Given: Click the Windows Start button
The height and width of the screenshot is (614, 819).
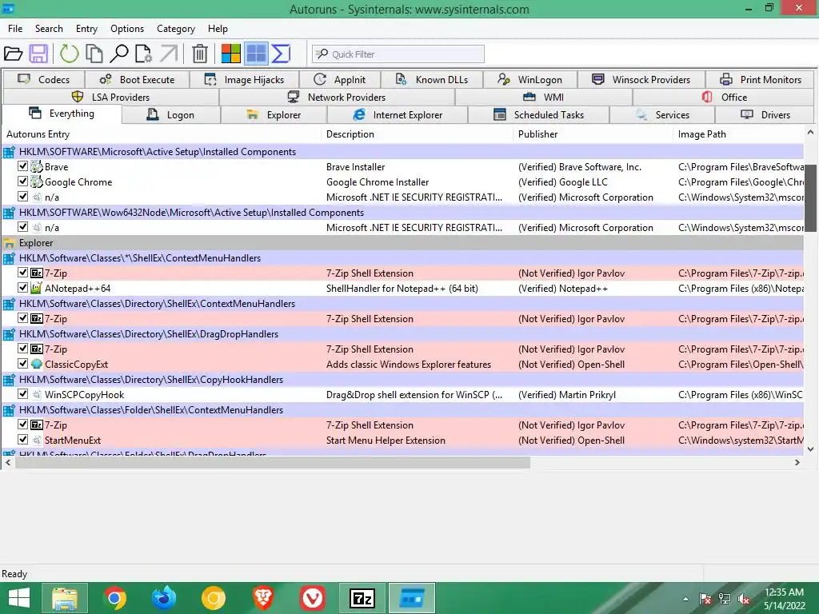Looking at the screenshot, I should pos(19,598).
